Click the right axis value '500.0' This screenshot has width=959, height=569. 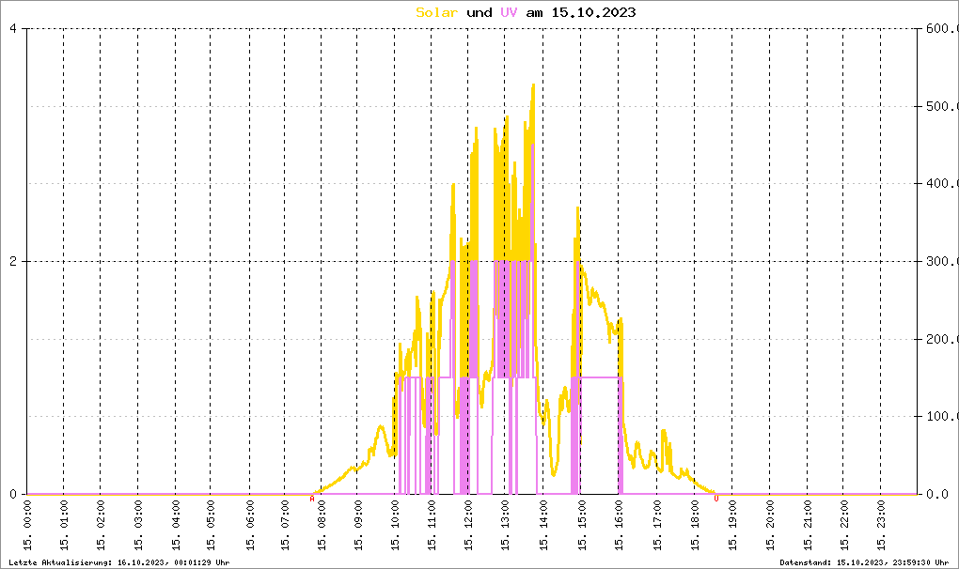pyautogui.click(x=940, y=106)
